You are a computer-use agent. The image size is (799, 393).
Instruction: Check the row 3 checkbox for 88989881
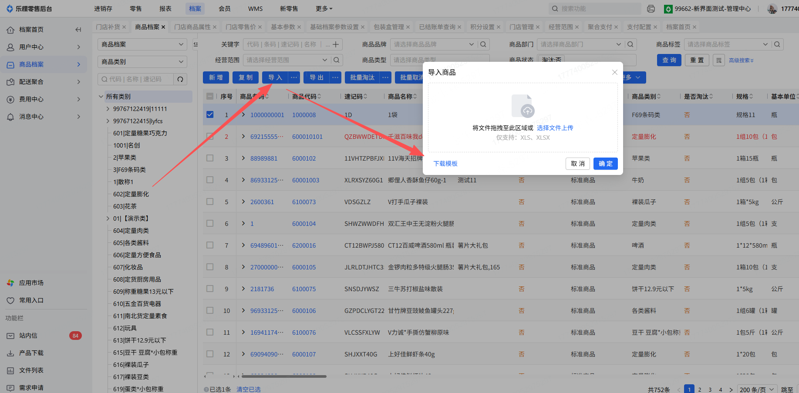click(x=210, y=158)
